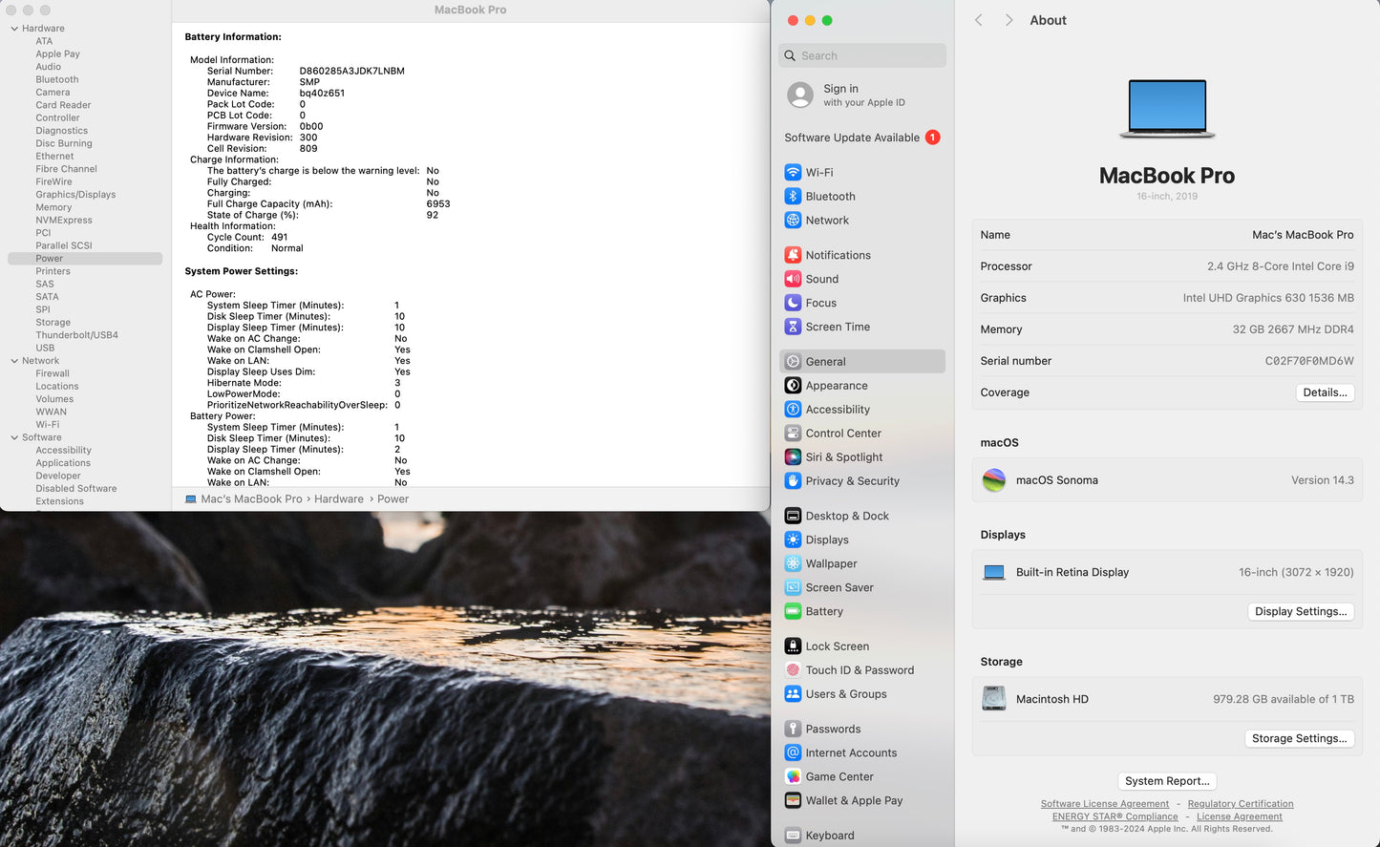Screen dimensions: 1380x847
Task: Click Hardware in System Report path bar
Action: 339,499
